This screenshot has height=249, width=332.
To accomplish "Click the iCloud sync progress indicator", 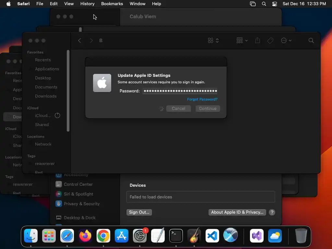I will pos(57,115).
